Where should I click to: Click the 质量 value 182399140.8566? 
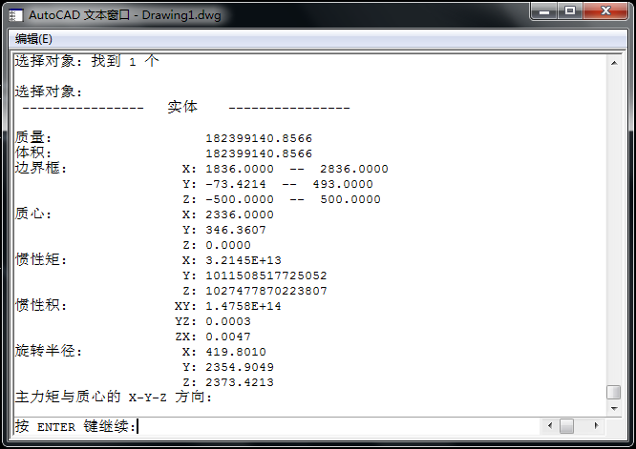(x=259, y=138)
